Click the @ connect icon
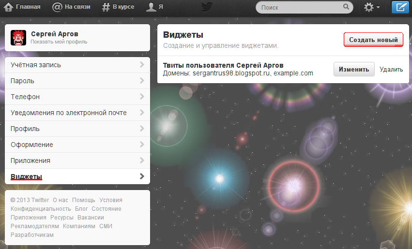 tap(57, 7)
